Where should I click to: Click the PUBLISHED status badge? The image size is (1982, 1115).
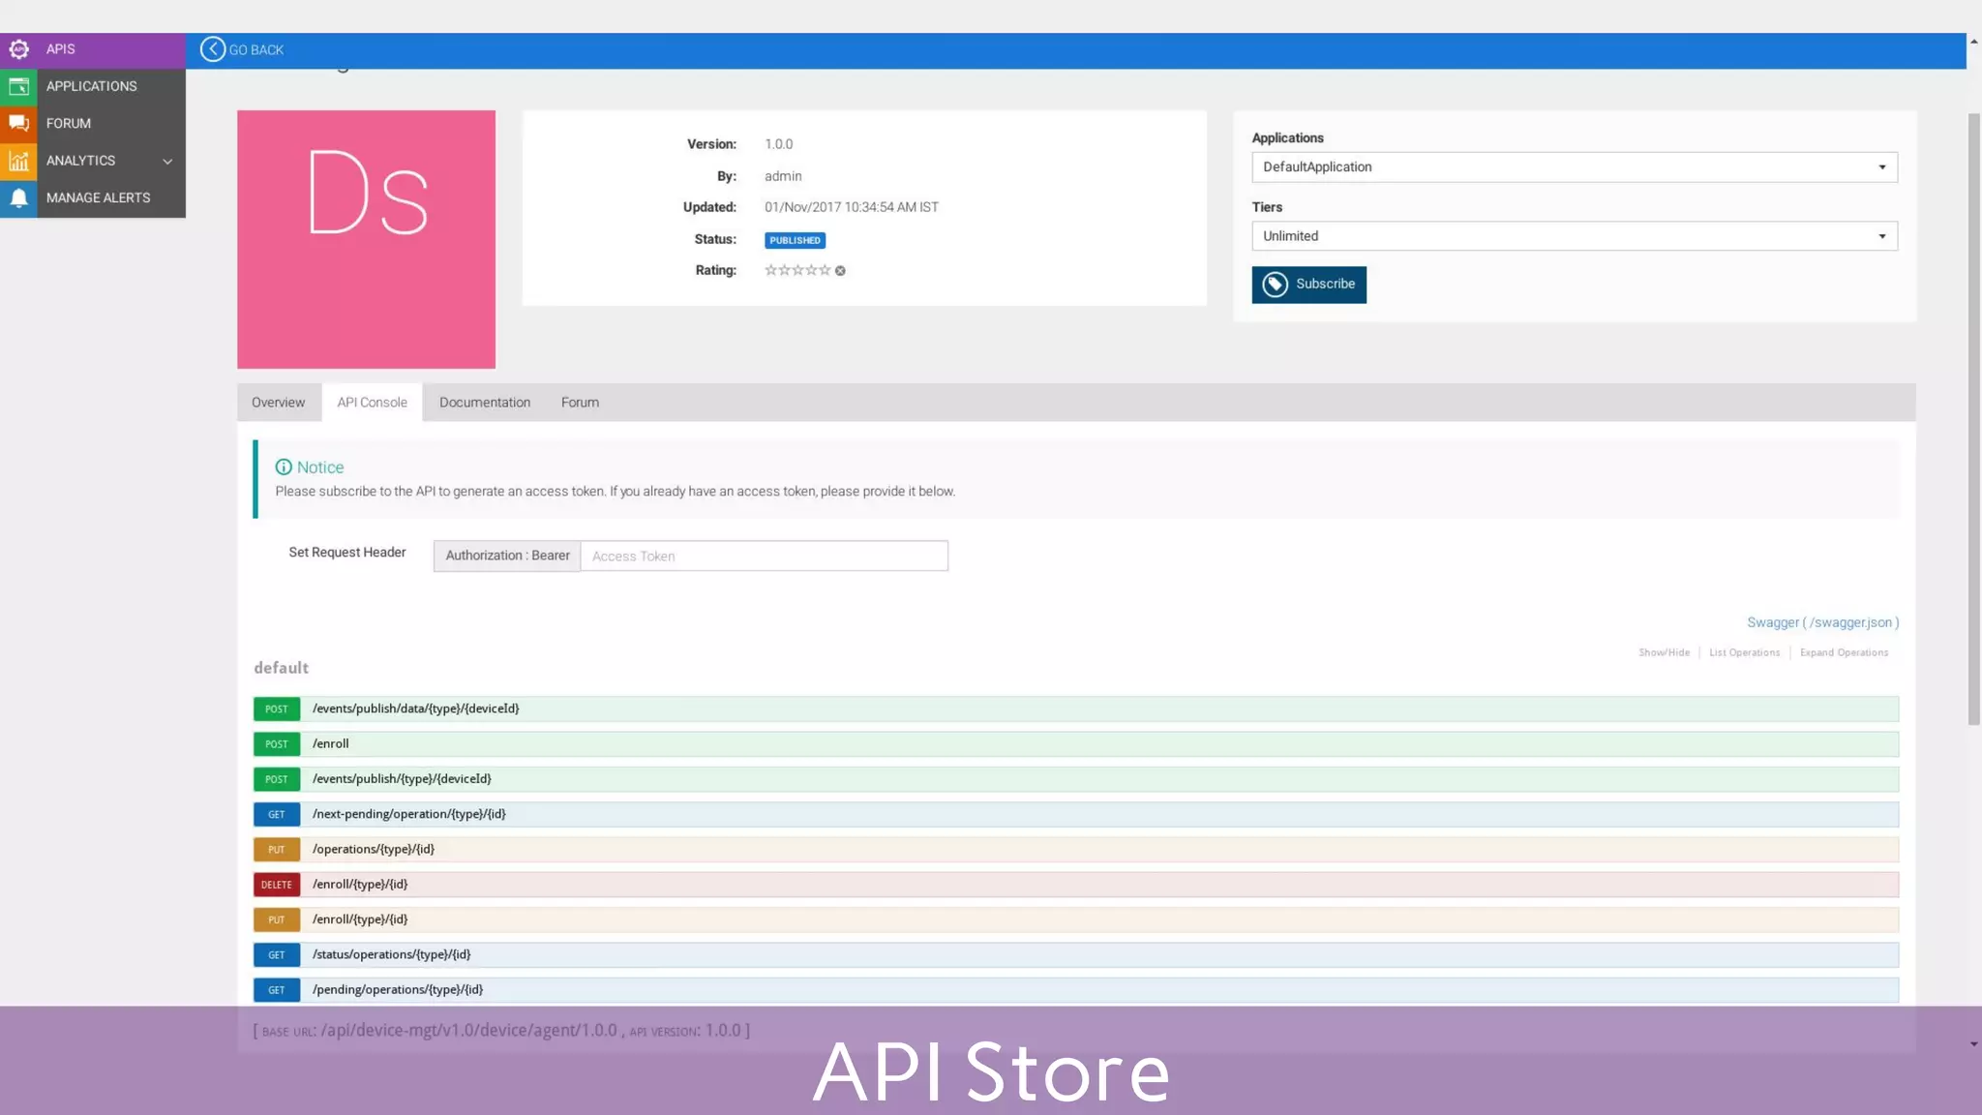(795, 240)
